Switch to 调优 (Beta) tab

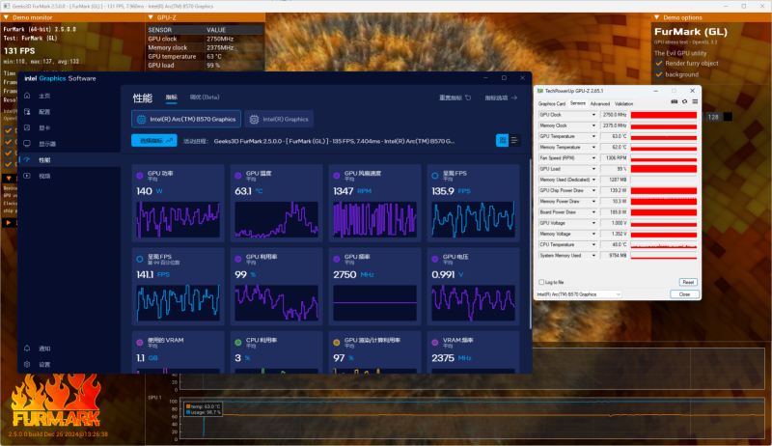point(205,98)
